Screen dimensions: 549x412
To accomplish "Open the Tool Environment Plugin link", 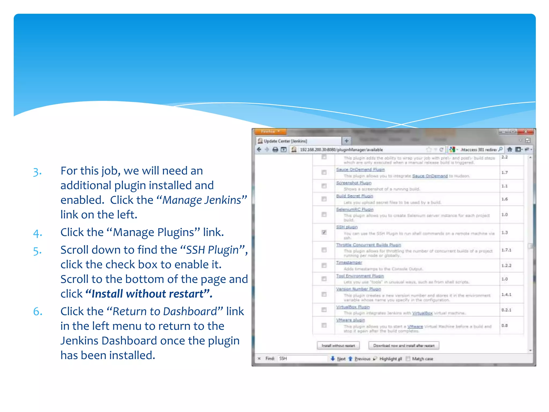I will pos(360,276).
